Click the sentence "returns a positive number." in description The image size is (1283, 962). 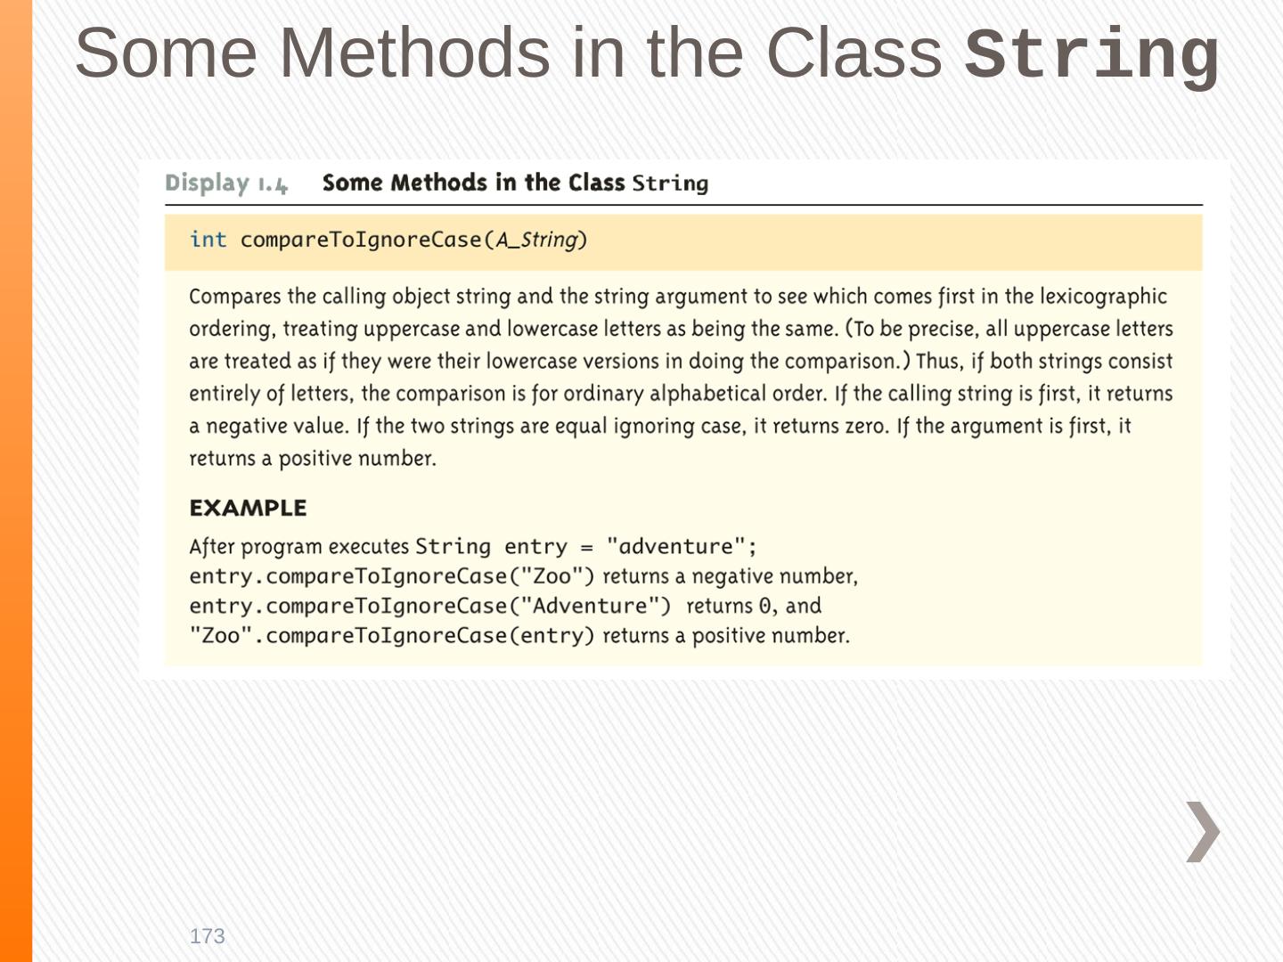point(313,459)
